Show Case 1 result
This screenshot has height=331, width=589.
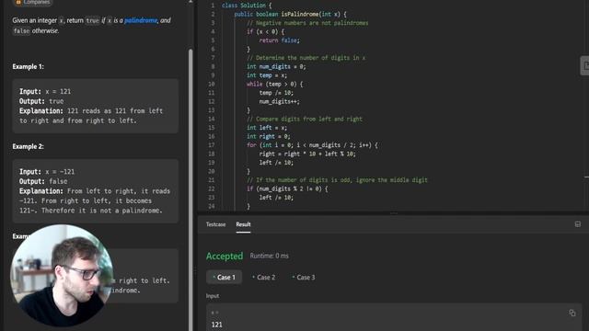tap(224, 278)
